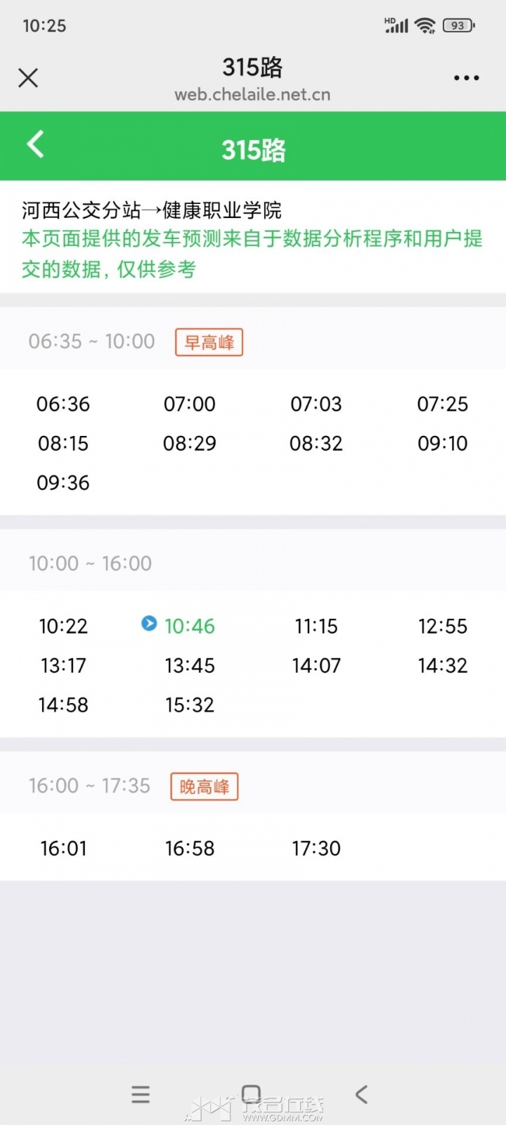Open the three-dot more options menu
Viewport: 506px width, 1125px height.
(x=467, y=78)
